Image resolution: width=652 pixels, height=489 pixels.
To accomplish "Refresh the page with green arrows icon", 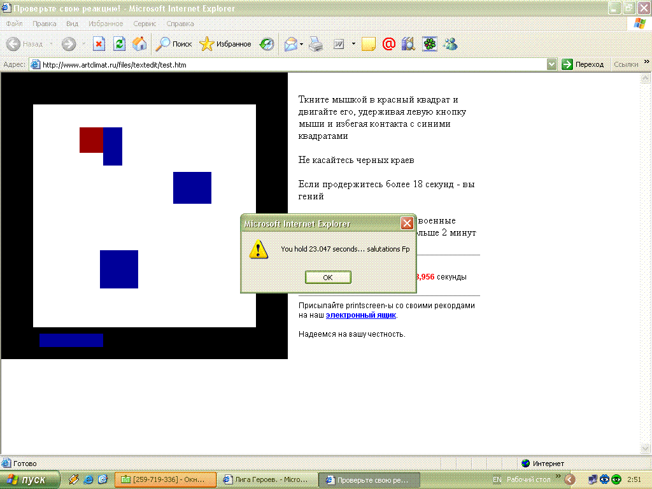I will [119, 44].
